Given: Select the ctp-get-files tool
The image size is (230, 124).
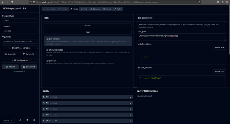Looking at the screenshot, I should coord(88,62).
